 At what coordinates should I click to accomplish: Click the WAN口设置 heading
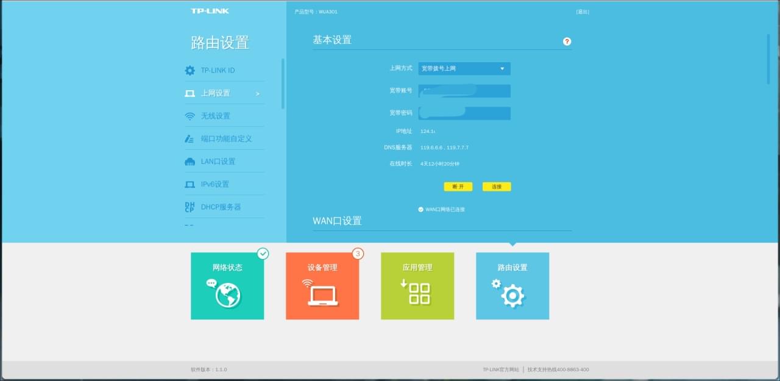[337, 221]
